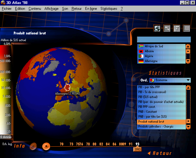Viewport: 196px width, 158px height.
Task: Select statistic PNB - Constant
Action: click(161, 112)
